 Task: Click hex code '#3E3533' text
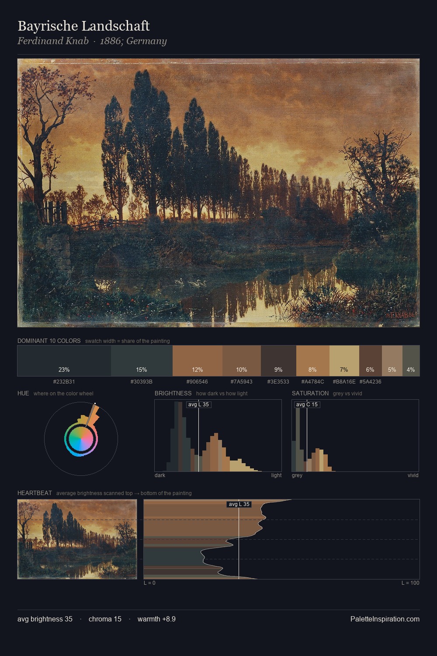point(278,382)
